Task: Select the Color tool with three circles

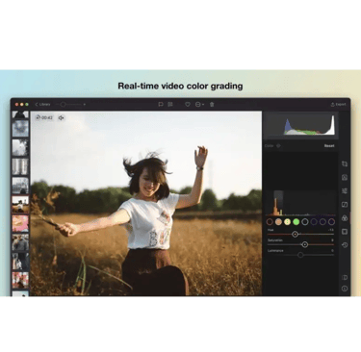Action: (345, 217)
